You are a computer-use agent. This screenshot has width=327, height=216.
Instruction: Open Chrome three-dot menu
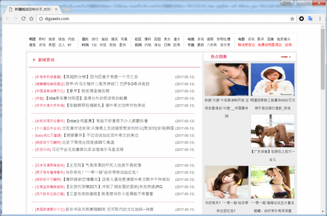tap(320, 19)
